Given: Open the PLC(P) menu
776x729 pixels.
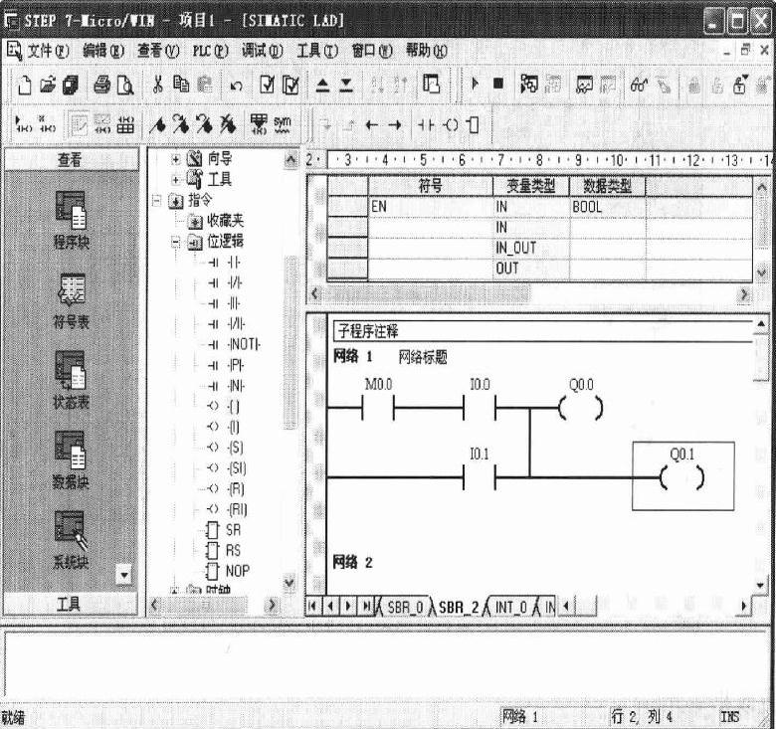Looking at the screenshot, I should [210, 51].
